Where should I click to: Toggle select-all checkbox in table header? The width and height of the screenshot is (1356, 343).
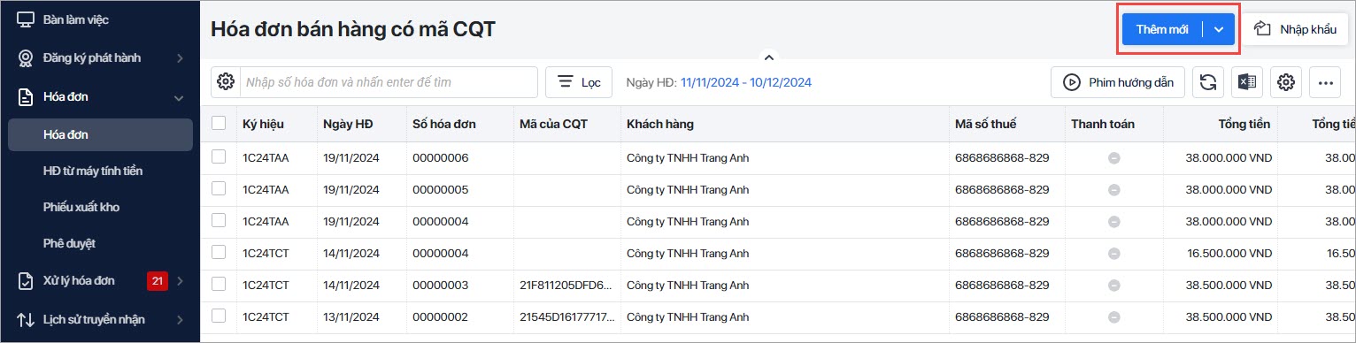219,124
